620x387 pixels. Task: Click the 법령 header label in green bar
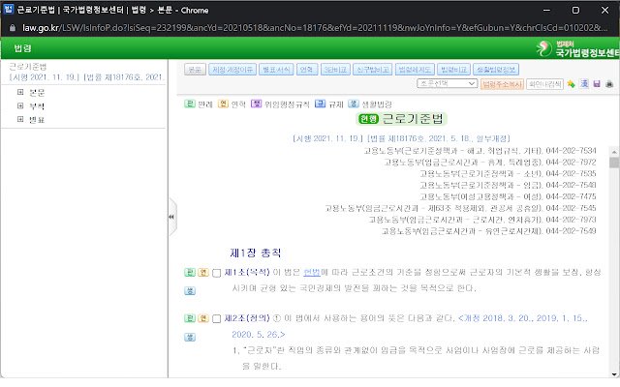[22, 48]
